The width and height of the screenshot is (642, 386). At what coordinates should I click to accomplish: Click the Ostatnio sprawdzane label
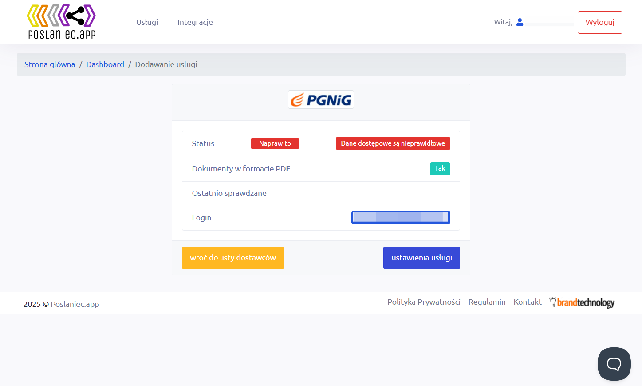229,193
